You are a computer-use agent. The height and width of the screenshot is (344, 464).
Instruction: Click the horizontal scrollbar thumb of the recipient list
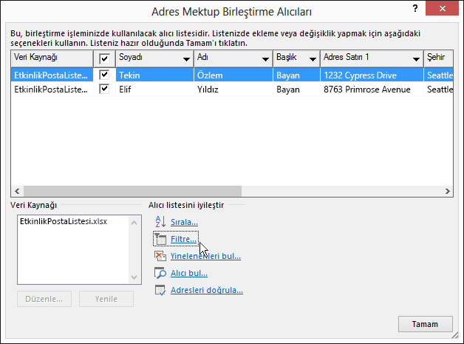click(x=132, y=191)
